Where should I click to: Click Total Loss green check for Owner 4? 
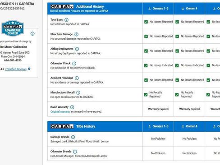coord(177,22)
